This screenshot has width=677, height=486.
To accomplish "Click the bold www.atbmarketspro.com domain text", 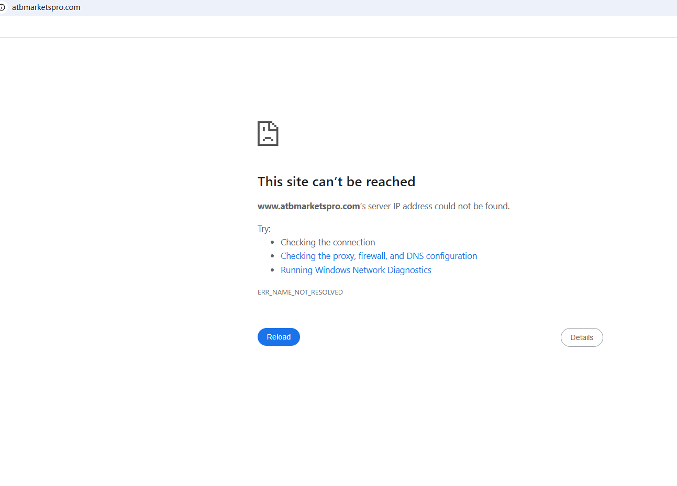I will [x=308, y=206].
